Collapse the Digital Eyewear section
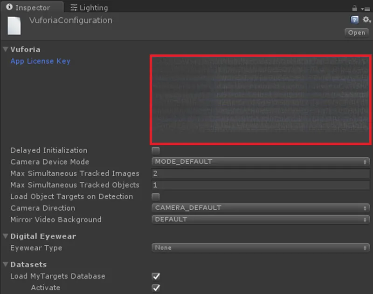The width and height of the screenshot is (373, 294). (6, 236)
